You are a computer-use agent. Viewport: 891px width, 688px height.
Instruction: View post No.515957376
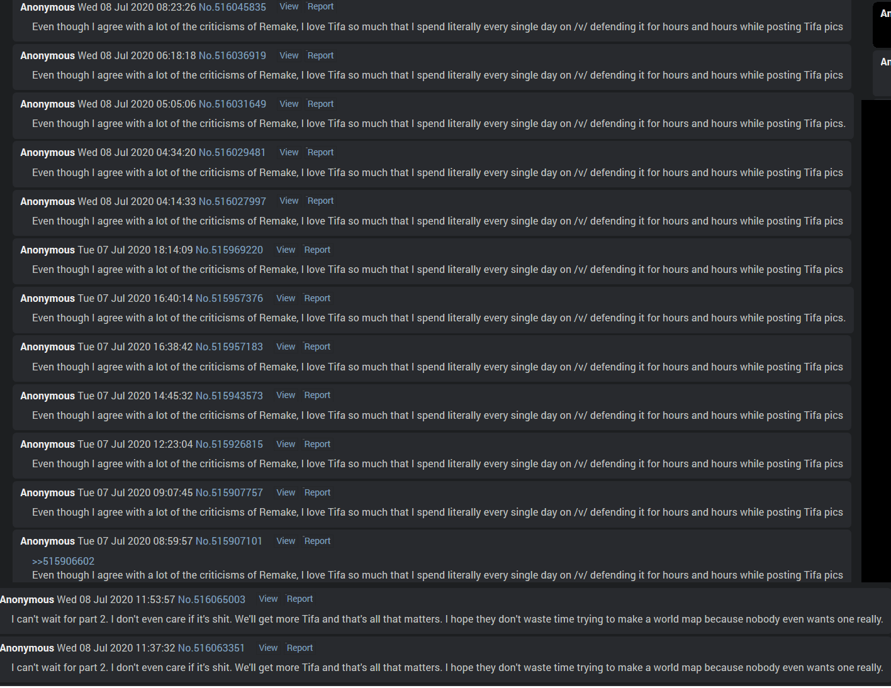tap(286, 298)
